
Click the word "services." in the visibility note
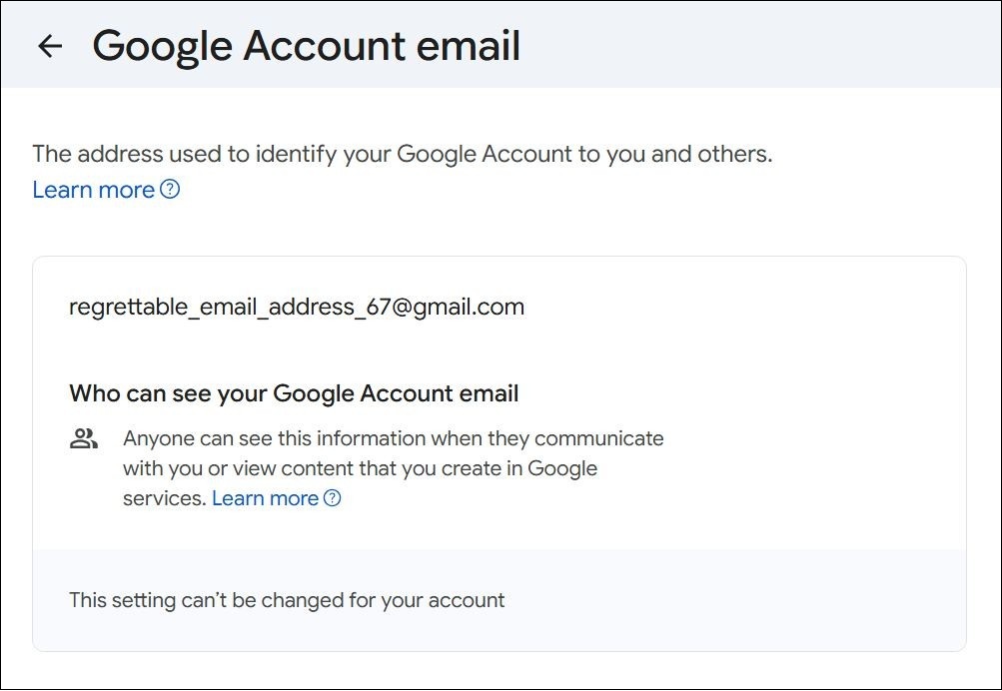(x=164, y=497)
